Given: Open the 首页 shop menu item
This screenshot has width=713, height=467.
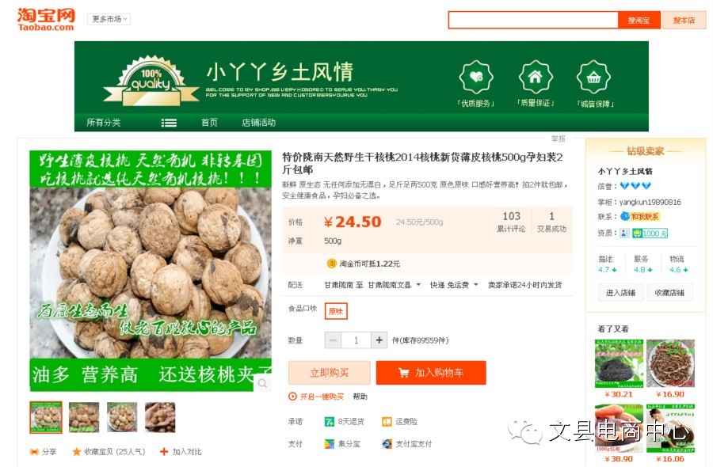Looking at the screenshot, I should 209,123.
